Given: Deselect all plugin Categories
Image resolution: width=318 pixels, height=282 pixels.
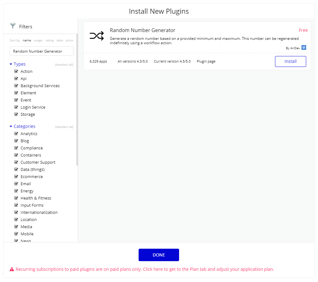Looking at the screenshot, I should [x=64, y=127].
